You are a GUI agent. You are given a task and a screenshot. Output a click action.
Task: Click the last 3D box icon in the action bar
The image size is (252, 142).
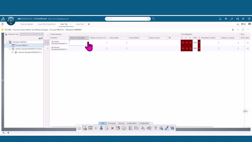click(172, 128)
